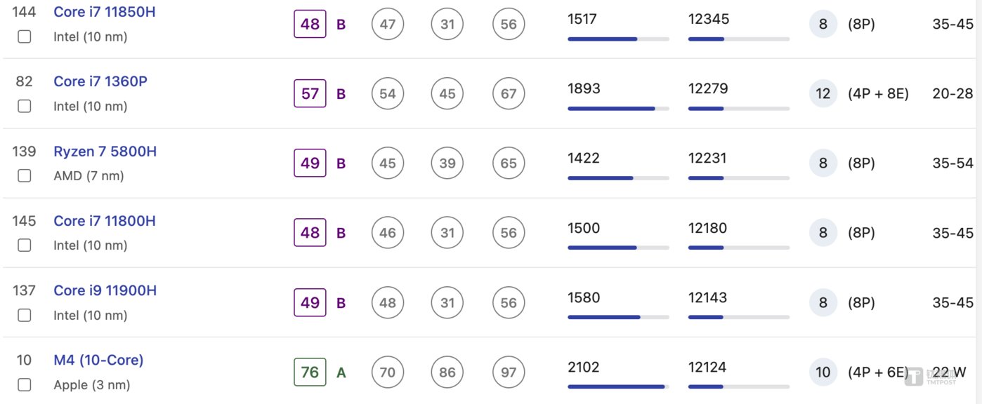Click the 10-core count badge for M4
982x404 pixels.
[x=823, y=372]
